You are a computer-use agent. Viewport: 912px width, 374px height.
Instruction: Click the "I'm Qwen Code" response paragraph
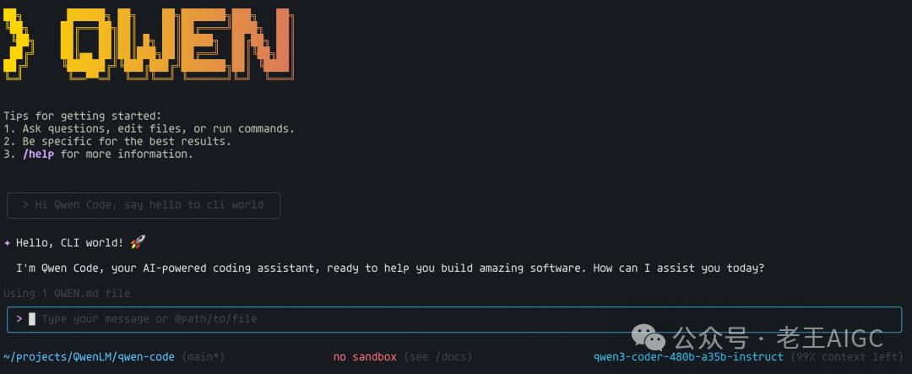pos(390,268)
